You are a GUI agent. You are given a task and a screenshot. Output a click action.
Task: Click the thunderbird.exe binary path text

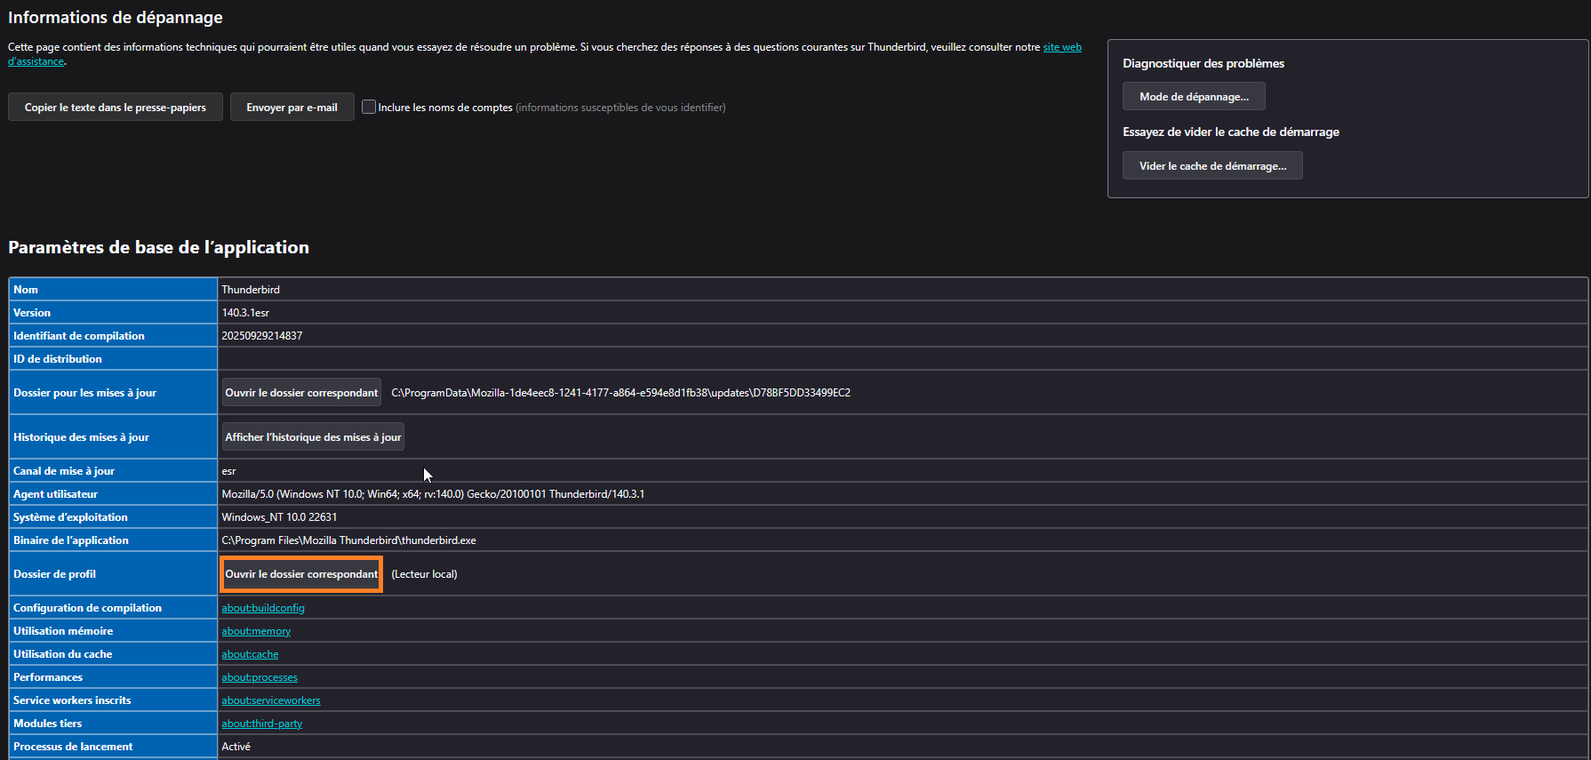(348, 540)
